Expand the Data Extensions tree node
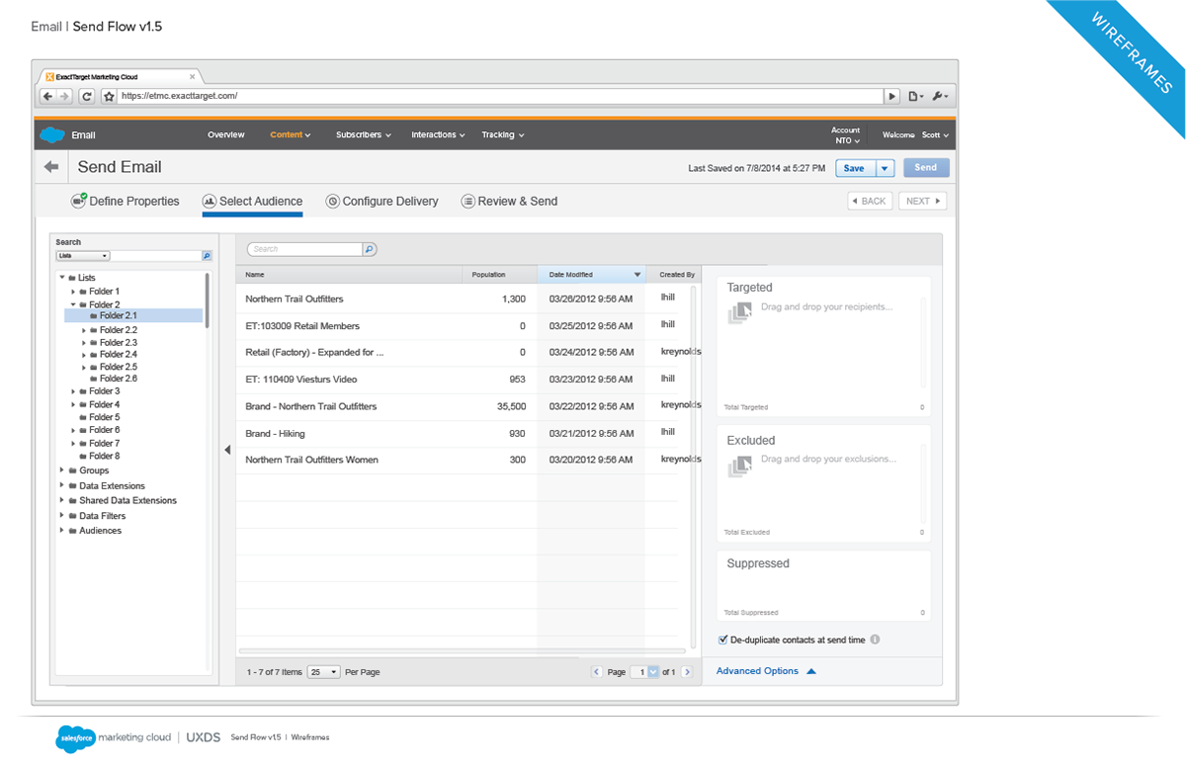This screenshot has height=768, width=1186. pyautogui.click(x=61, y=485)
